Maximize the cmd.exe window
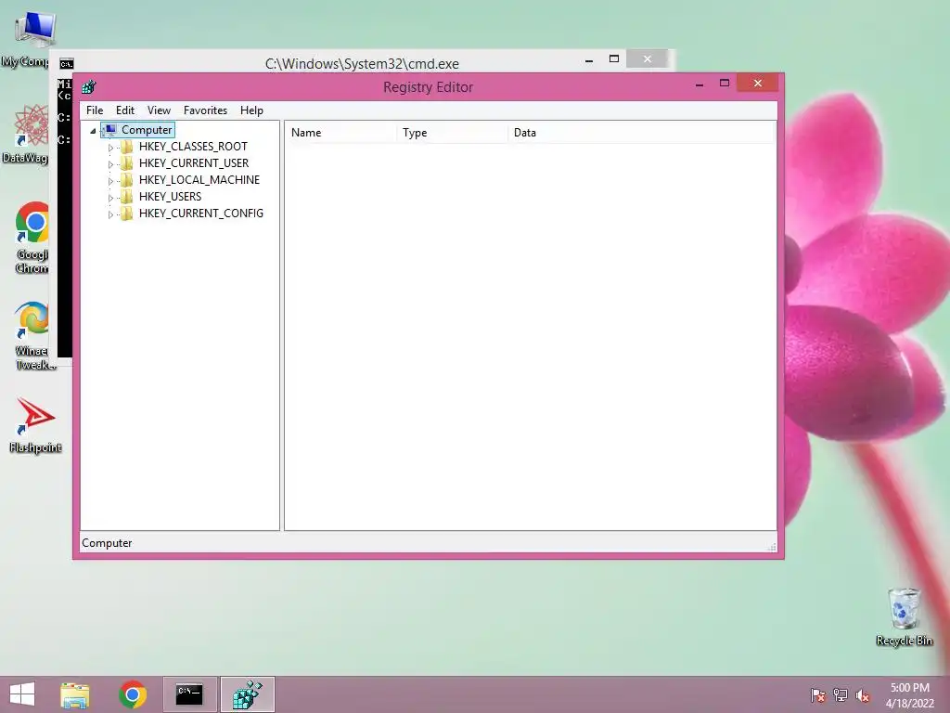Image resolution: width=950 pixels, height=713 pixels. point(614,59)
